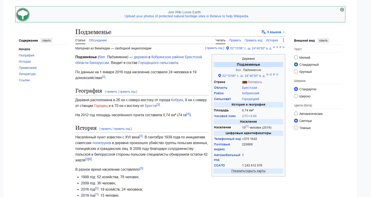Click the green tree Wiki Loves Earth logo
The width and height of the screenshot is (371, 197).
coord(23,14)
